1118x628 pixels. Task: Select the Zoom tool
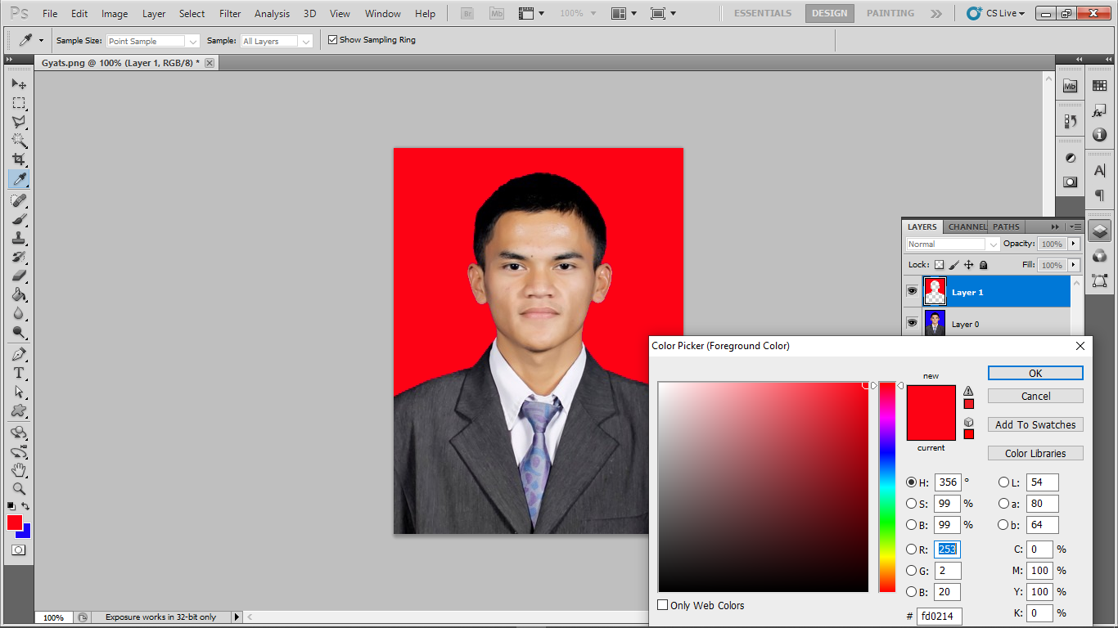19,488
